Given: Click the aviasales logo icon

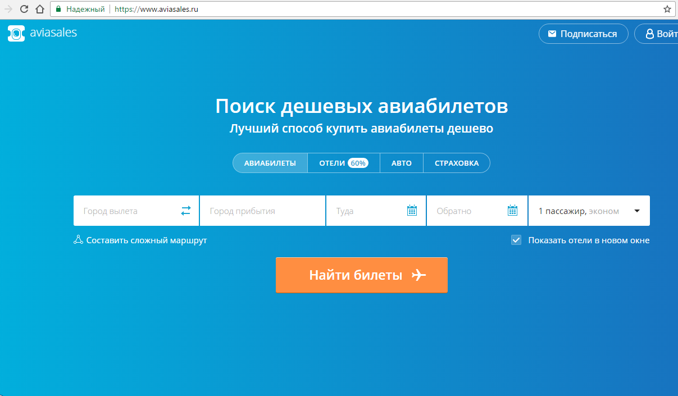Looking at the screenshot, I should (x=16, y=34).
